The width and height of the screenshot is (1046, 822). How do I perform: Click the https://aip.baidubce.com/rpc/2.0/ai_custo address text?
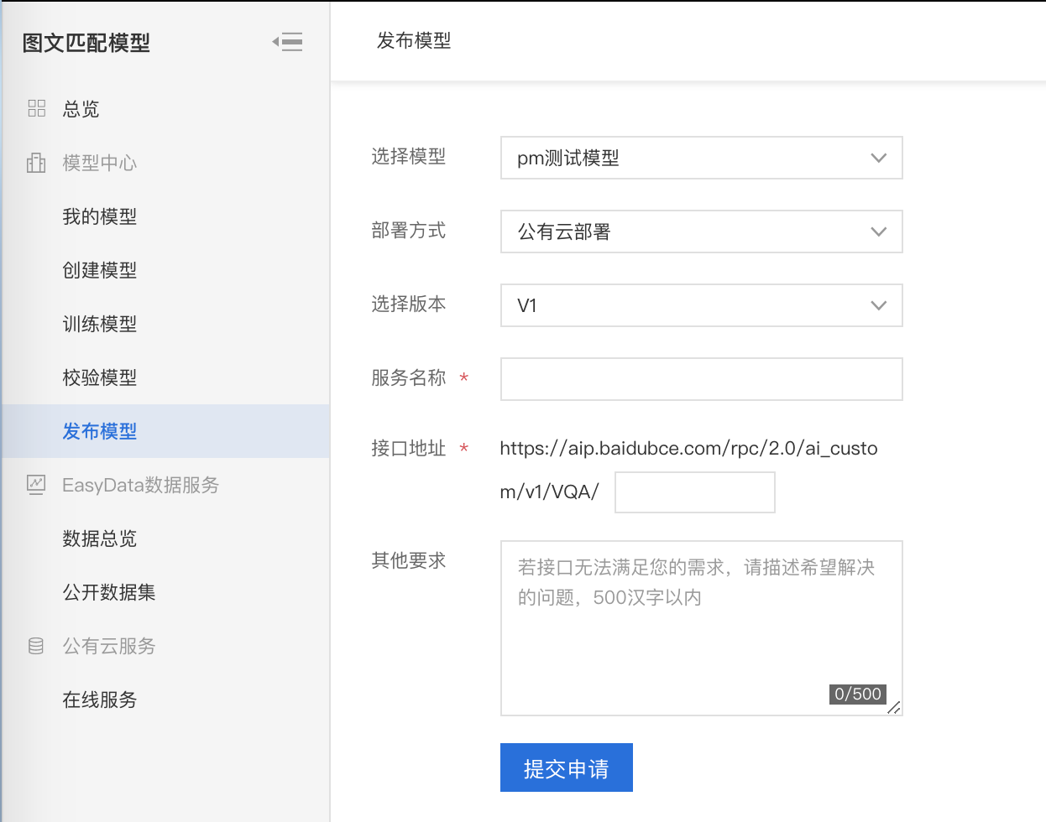pos(688,449)
